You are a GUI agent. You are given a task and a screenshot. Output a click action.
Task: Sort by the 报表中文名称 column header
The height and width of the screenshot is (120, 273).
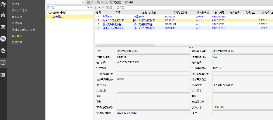[x=149, y=12]
